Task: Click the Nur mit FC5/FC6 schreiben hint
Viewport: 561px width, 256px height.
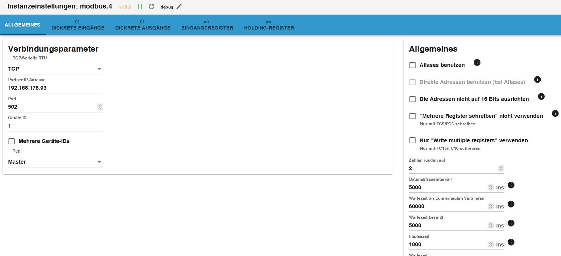Action: pos(448,124)
